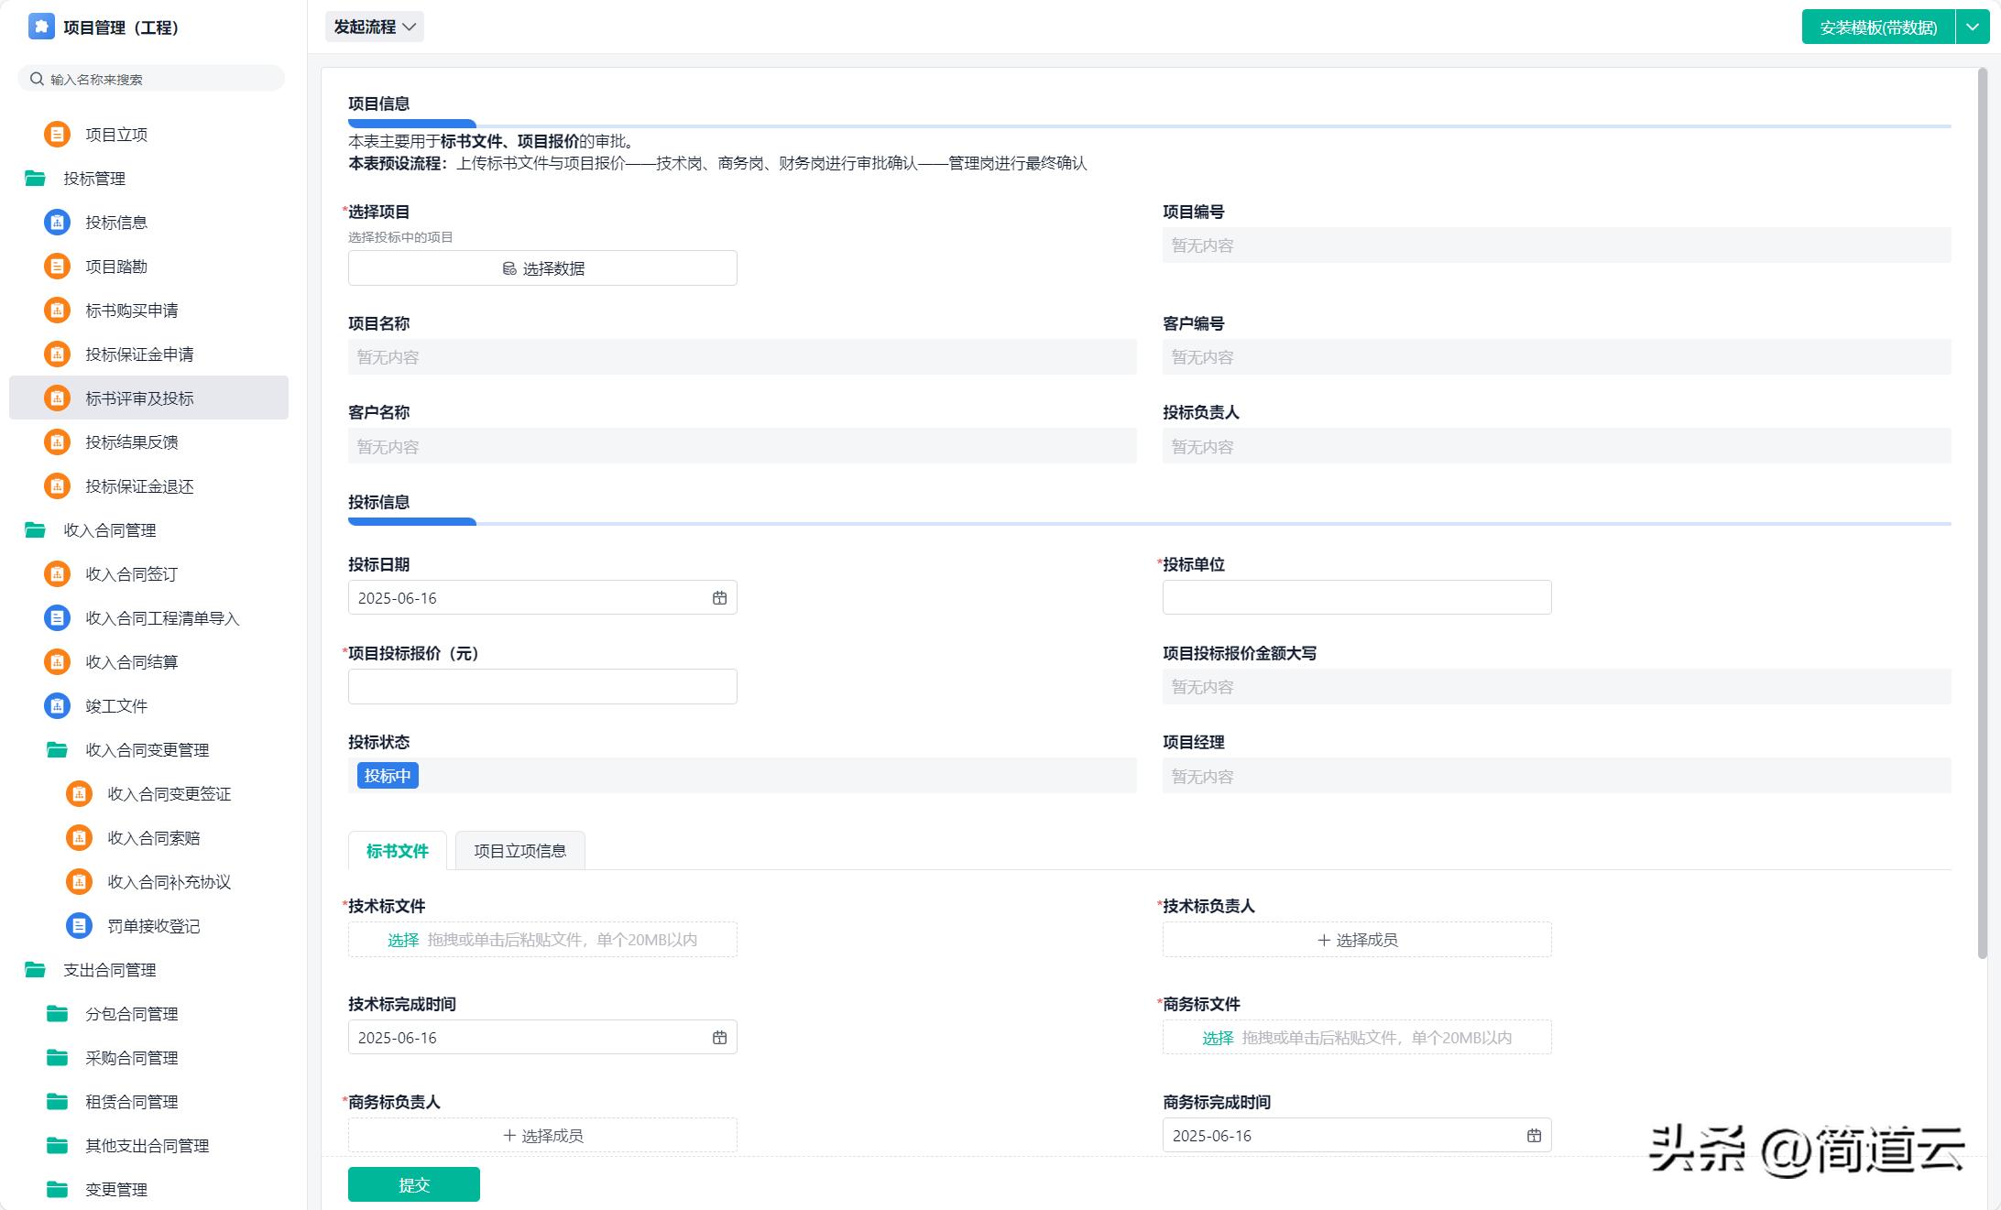The width and height of the screenshot is (2001, 1210).
Task: Switch to the 项目立项信息 tab
Action: click(519, 851)
